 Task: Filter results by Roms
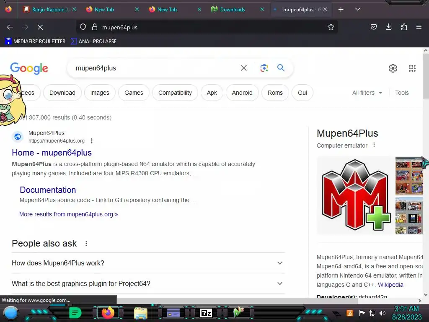click(275, 93)
